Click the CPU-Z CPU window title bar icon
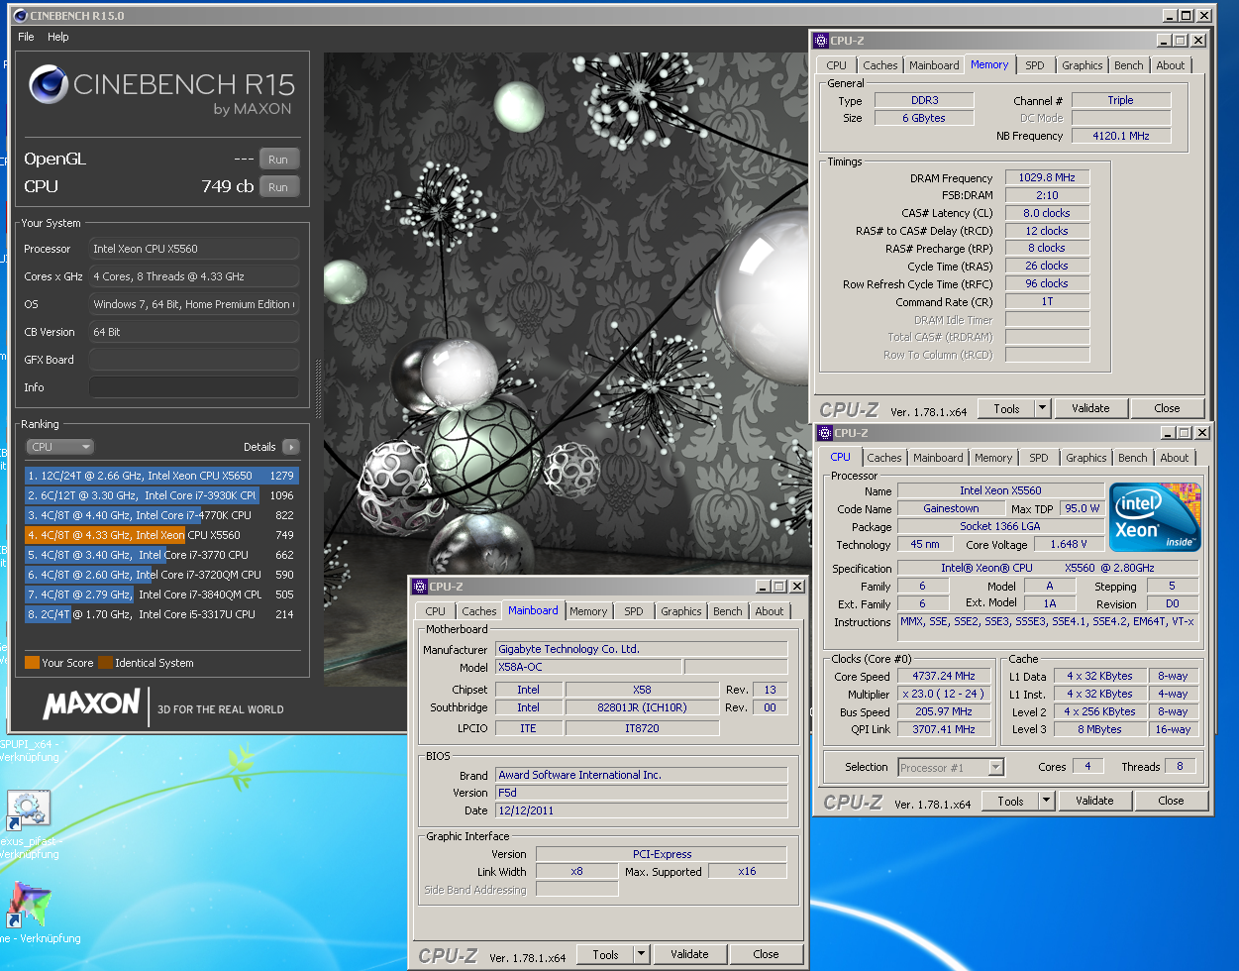 (824, 433)
